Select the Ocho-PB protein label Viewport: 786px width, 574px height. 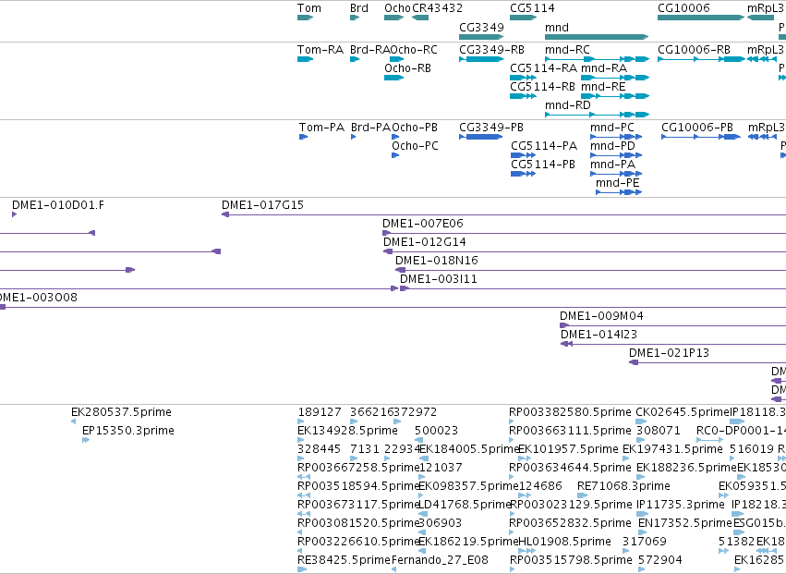[415, 128]
